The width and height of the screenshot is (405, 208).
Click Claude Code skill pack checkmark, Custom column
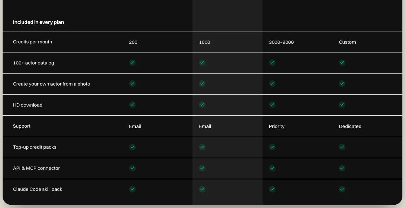coord(342,189)
